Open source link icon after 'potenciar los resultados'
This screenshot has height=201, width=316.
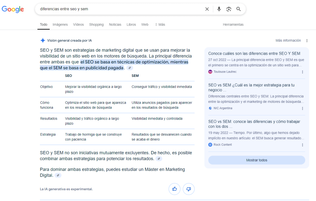click(159, 159)
